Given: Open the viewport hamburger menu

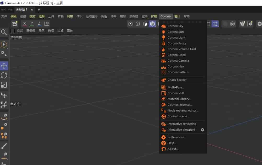Looking at the screenshot, I should 13,31.
